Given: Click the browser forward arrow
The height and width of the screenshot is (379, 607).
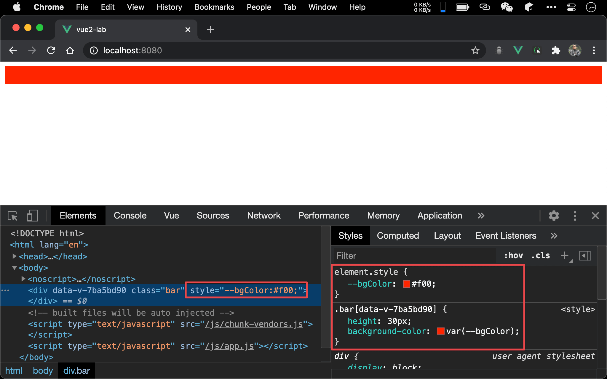Looking at the screenshot, I should 32,50.
